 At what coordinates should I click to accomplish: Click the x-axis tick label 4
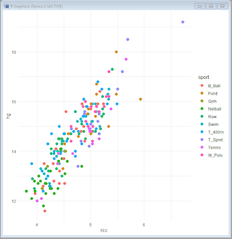[37, 225]
